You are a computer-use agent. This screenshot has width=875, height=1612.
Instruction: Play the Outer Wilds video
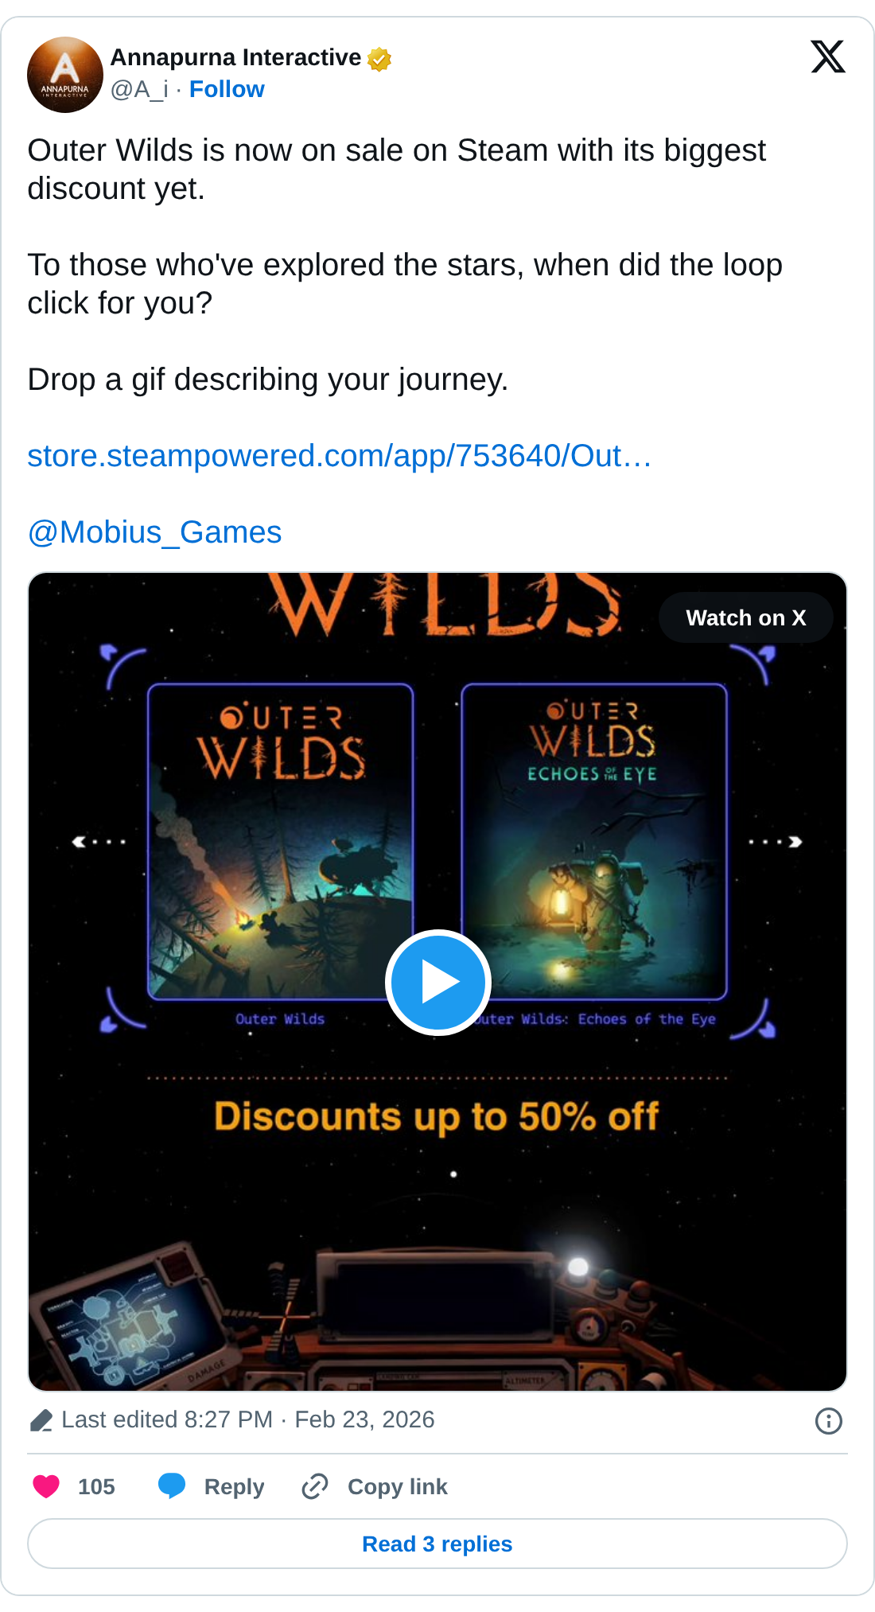pos(437,982)
